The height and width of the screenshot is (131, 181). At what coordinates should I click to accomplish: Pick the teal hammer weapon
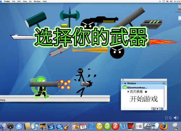(36, 20)
